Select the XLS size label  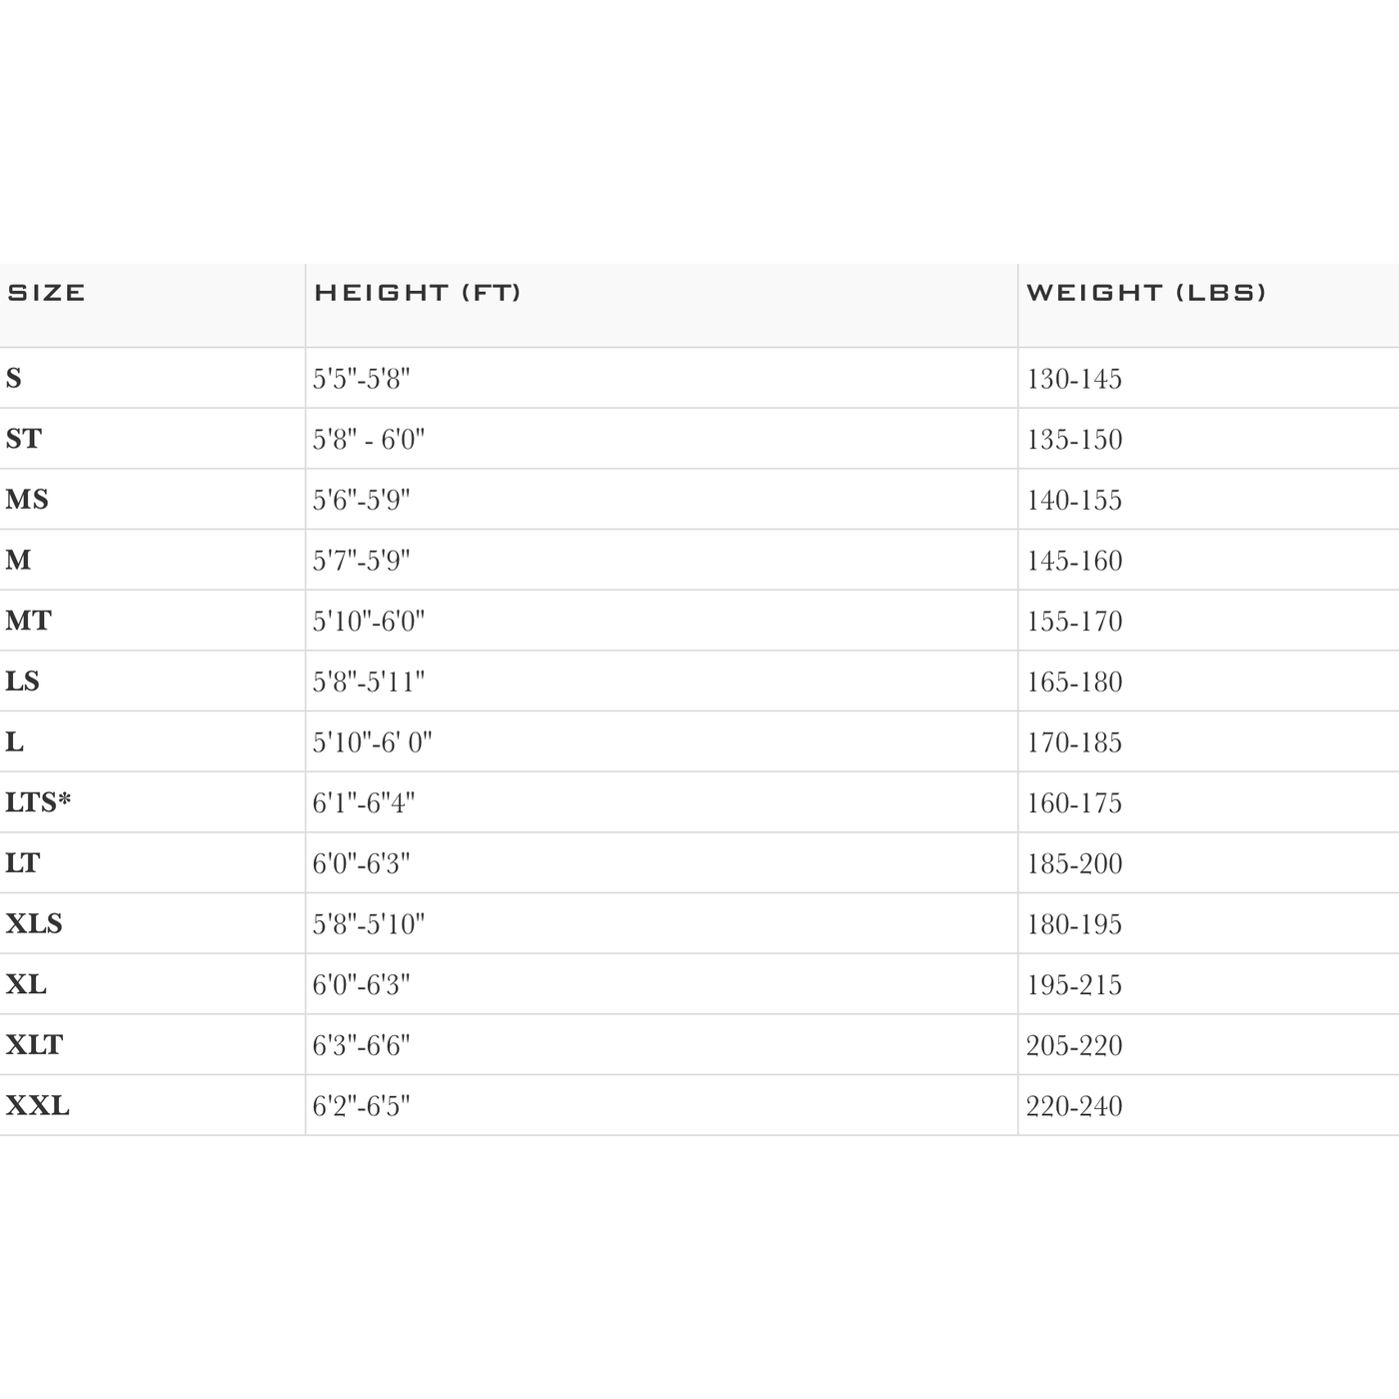[34, 923]
